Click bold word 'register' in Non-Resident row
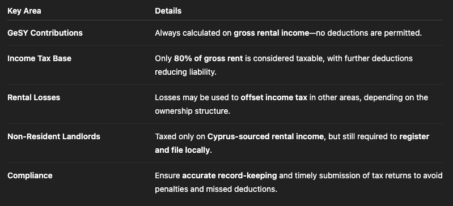Screen dimensions: 453x206 point(414,136)
